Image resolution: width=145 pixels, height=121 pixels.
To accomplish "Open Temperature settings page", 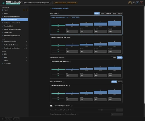I will [x=14, y=32].
